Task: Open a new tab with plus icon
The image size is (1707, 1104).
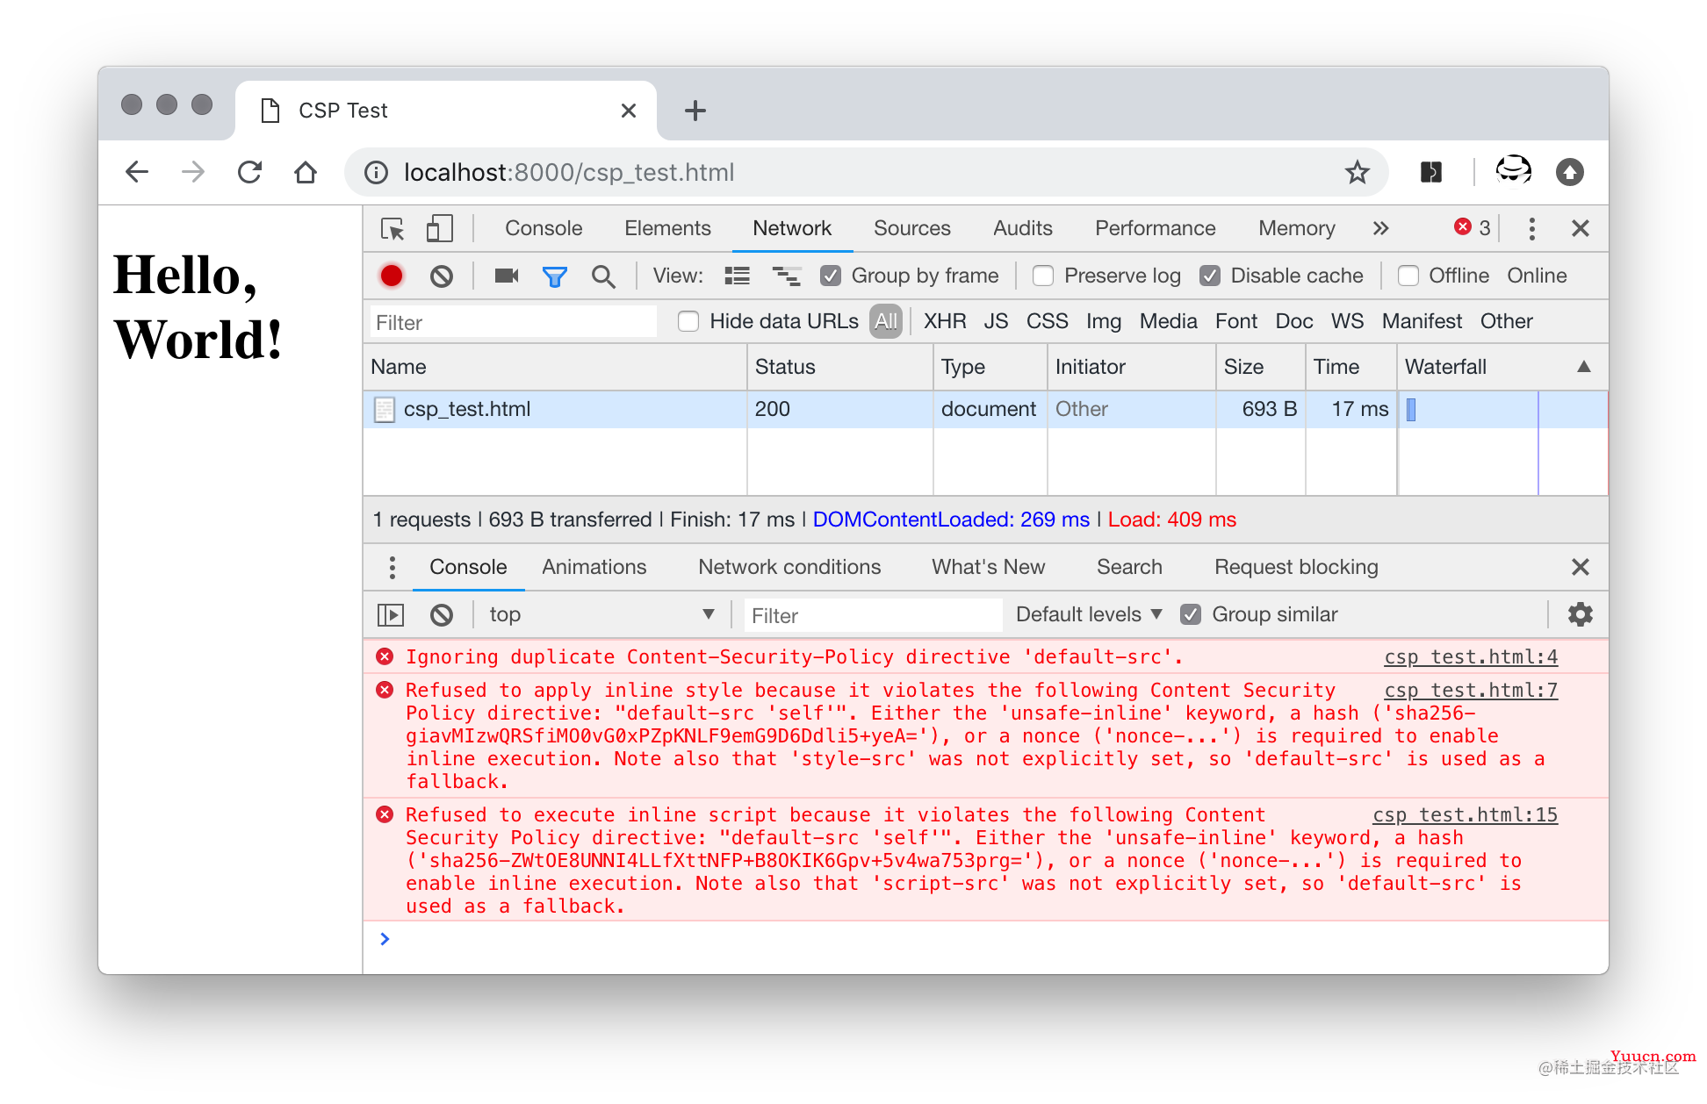Action: [x=695, y=111]
